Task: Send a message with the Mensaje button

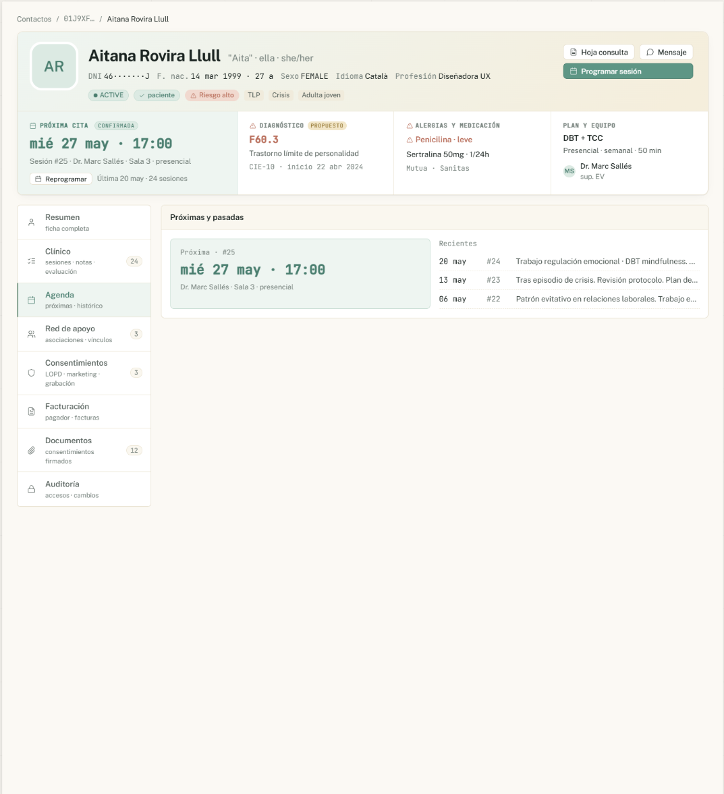Action: point(666,52)
